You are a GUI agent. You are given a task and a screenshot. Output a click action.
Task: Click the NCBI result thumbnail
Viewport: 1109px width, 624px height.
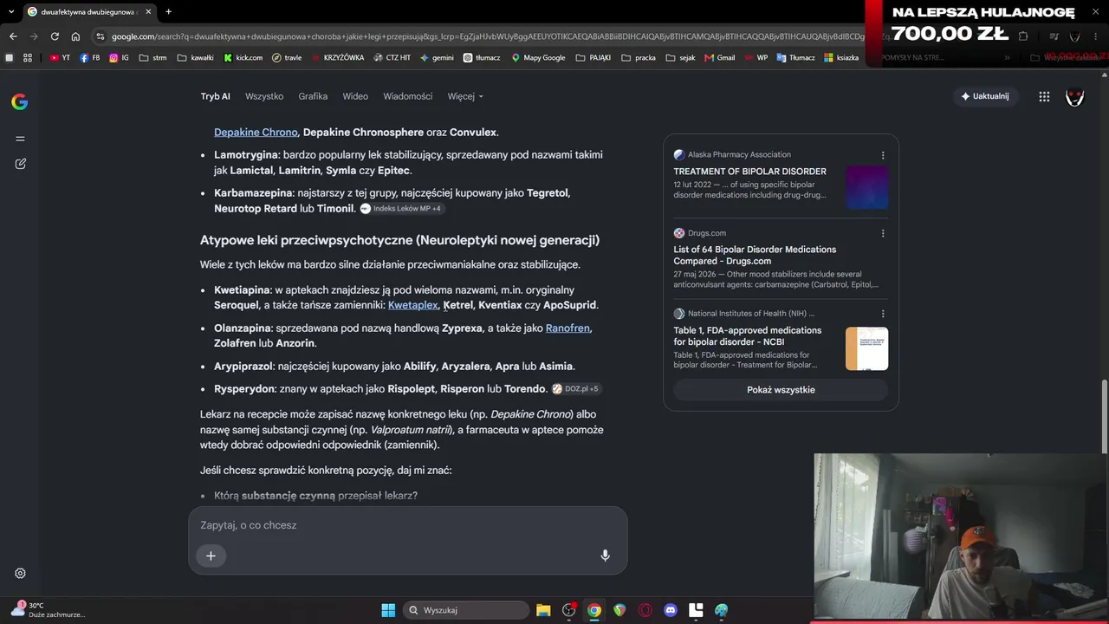click(x=867, y=348)
